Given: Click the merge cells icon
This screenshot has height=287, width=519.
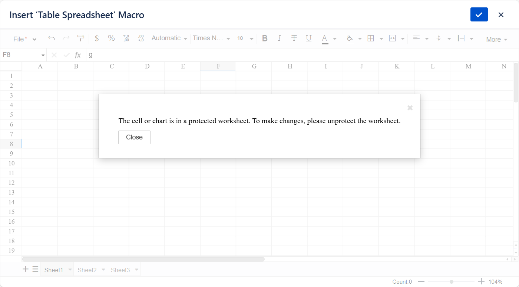Looking at the screenshot, I should tap(392, 38).
